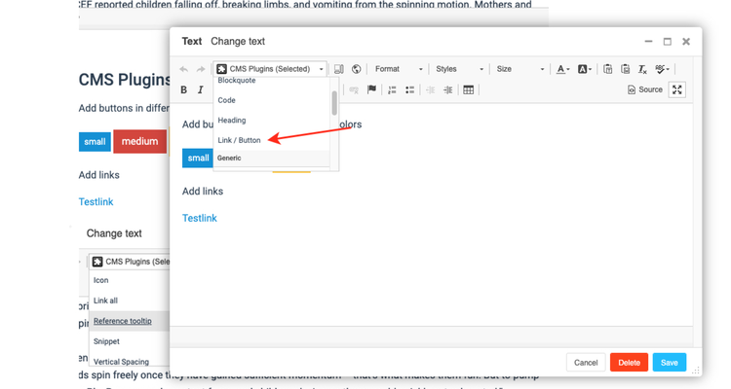Click the plugin list scrollbar
Viewport: 731px width, 389px height.
tap(334, 102)
